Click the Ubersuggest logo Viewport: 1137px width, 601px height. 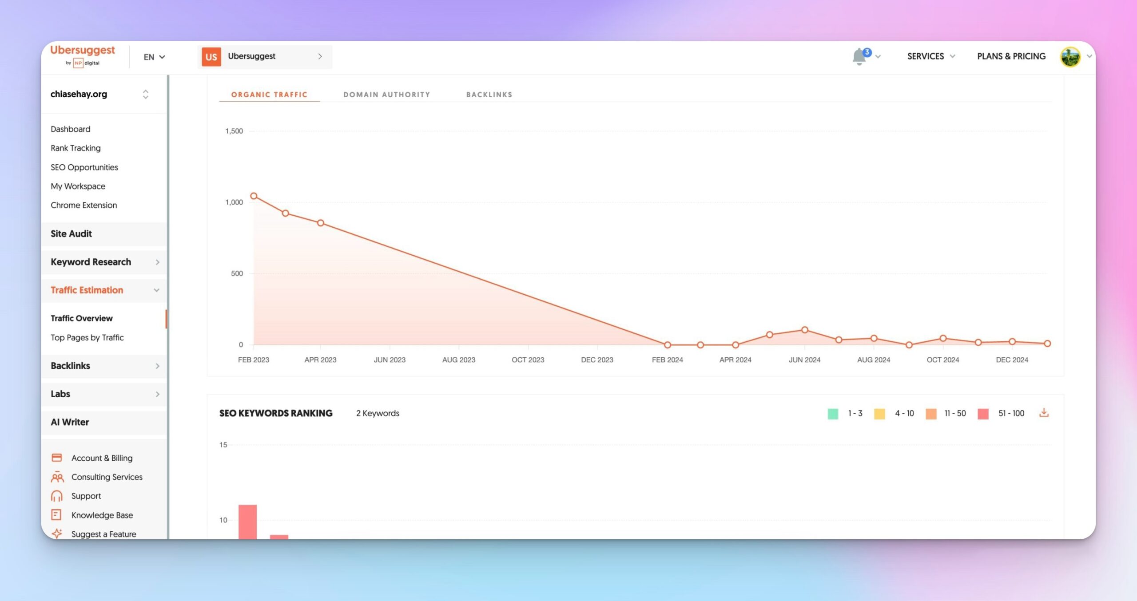[83, 55]
